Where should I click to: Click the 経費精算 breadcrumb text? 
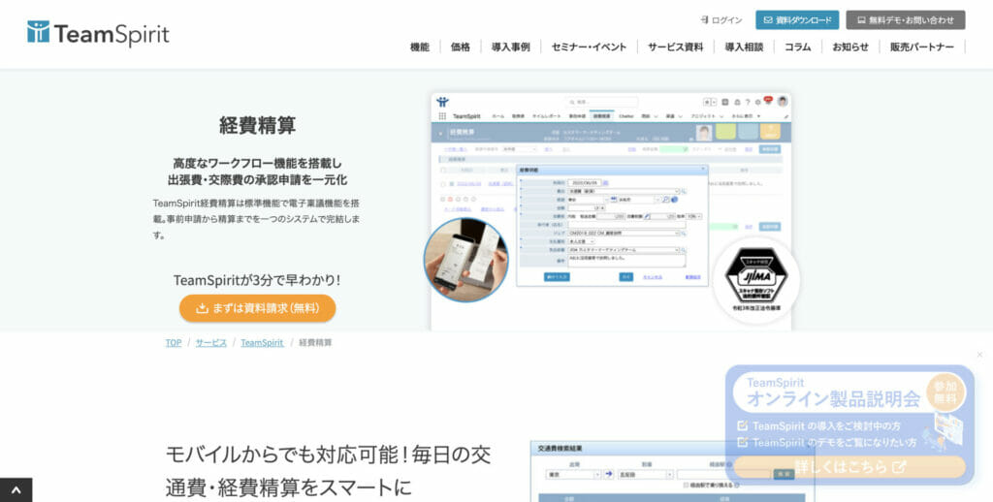click(315, 342)
